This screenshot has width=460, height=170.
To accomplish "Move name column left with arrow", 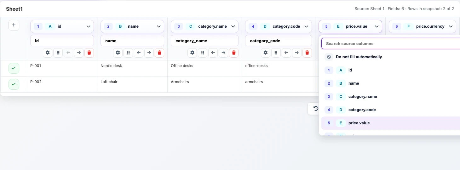I will coord(139,53).
